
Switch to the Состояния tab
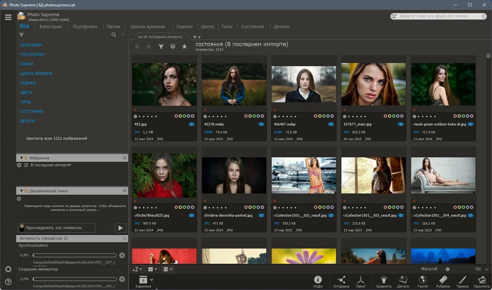(x=253, y=27)
